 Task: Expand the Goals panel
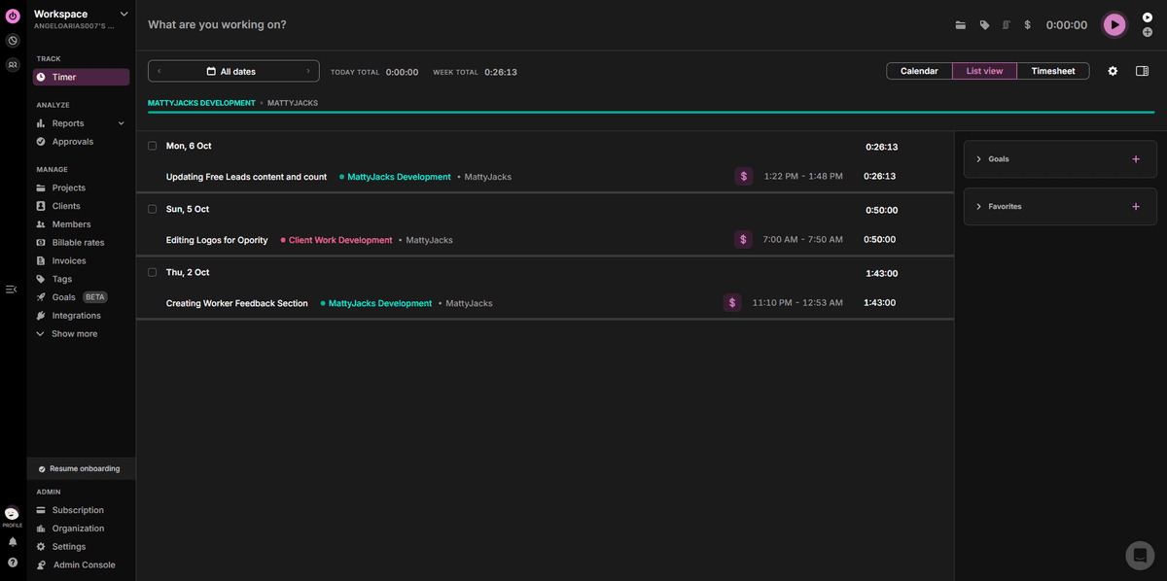(978, 158)
